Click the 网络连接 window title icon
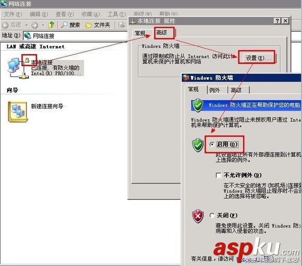The image size is (302, 266). point(4,4)
